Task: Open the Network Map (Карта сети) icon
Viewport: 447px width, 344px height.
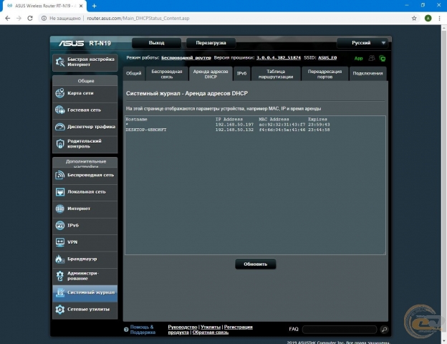Action: (x=60, y=93)
